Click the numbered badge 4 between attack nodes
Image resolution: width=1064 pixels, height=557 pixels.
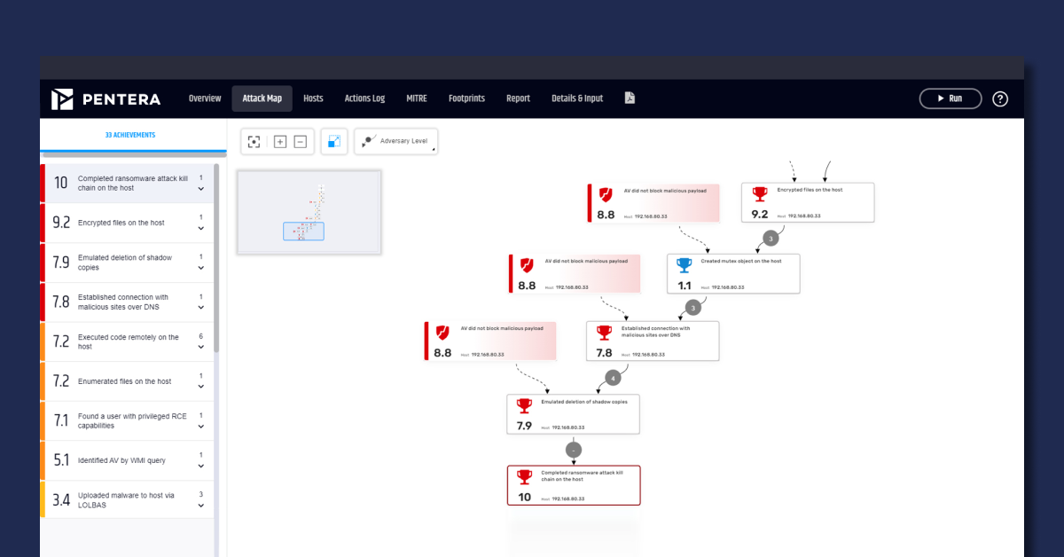[x=613, y=378]
